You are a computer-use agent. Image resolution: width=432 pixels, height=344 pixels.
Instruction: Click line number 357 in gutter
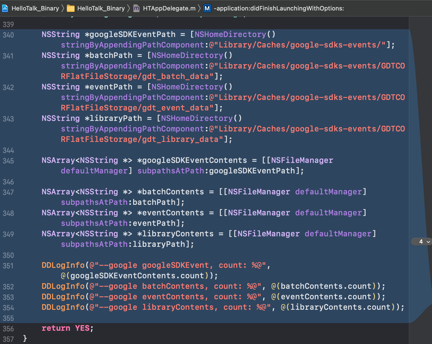click(x=8, y=339)
